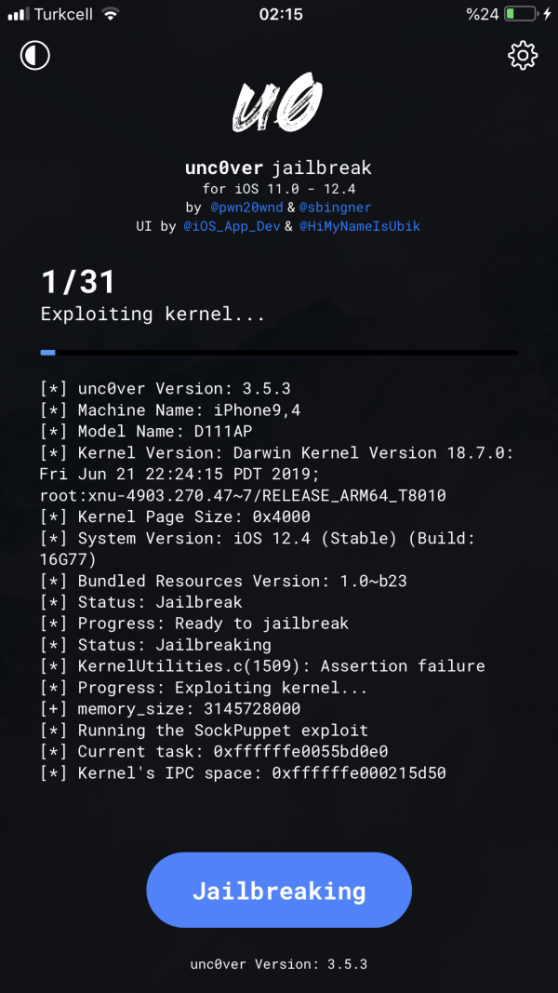Tap the cellular signal bars indicator
Viewport: 558px width, 993px height.
20,13
